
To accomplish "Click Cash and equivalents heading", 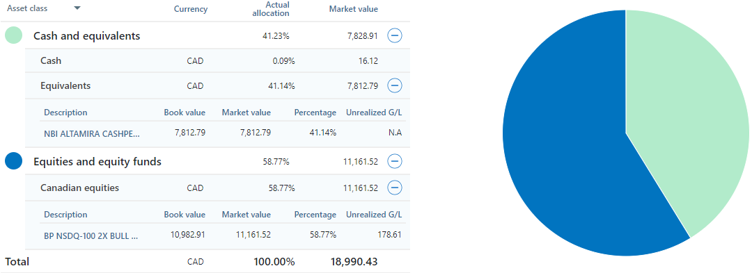I will (87, 36).
